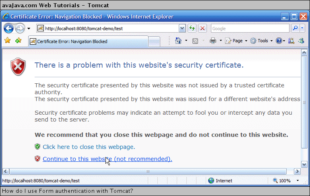Click the RSS feeds icon
This screenshot has height=196, width=310.
[x=195, y=41]
